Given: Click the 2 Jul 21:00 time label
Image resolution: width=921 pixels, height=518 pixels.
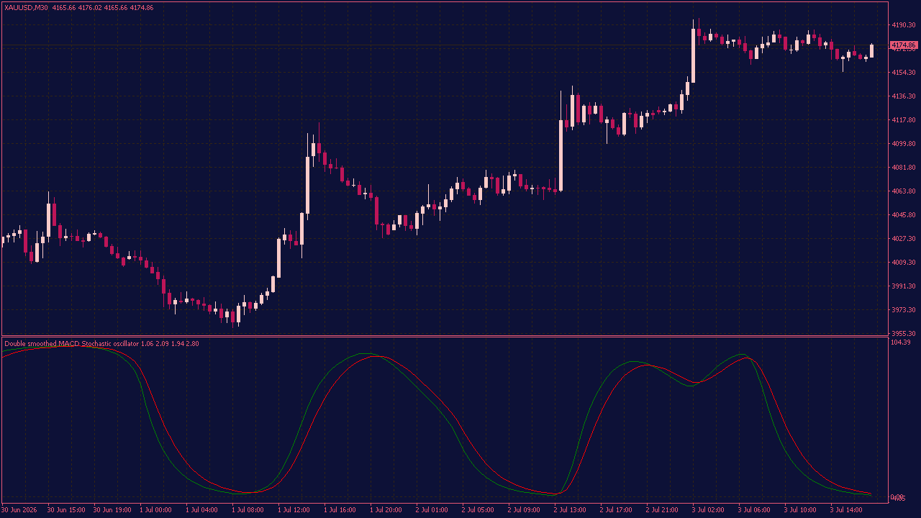Looking at the screenshot, I should tap(662, 510).
